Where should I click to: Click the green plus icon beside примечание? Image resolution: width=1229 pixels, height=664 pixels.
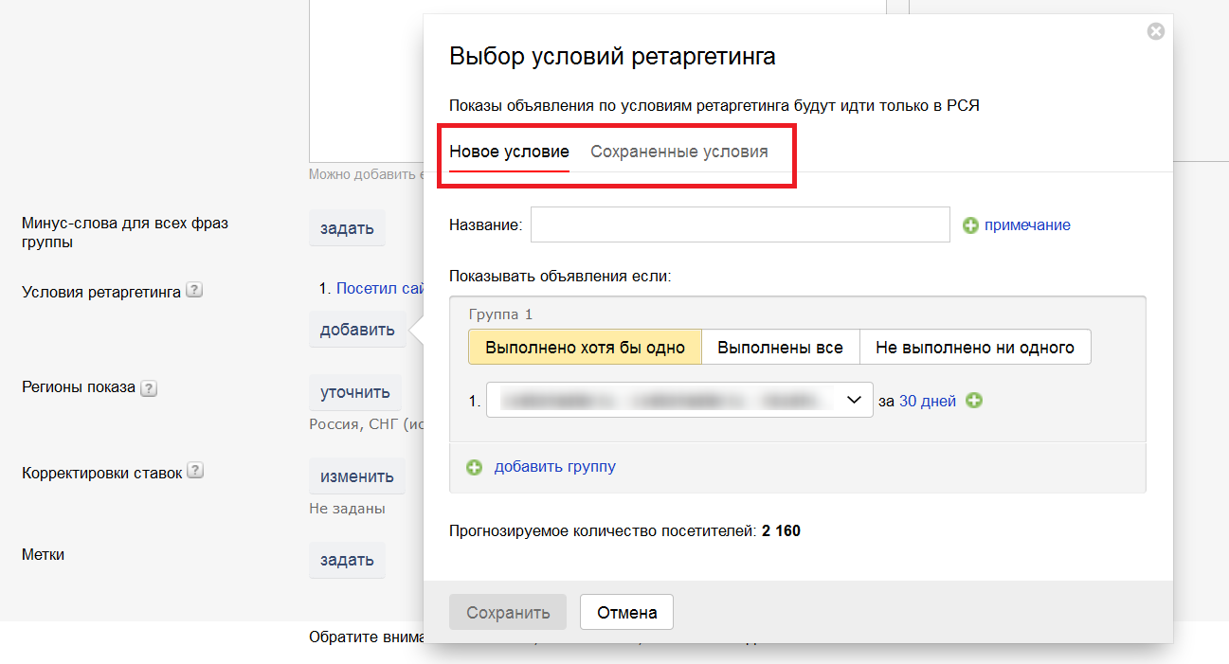pos(970,225)
